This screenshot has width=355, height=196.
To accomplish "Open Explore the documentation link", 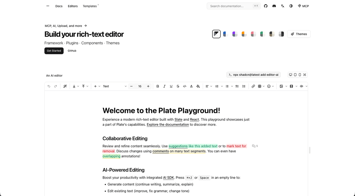I will point(168,124).
